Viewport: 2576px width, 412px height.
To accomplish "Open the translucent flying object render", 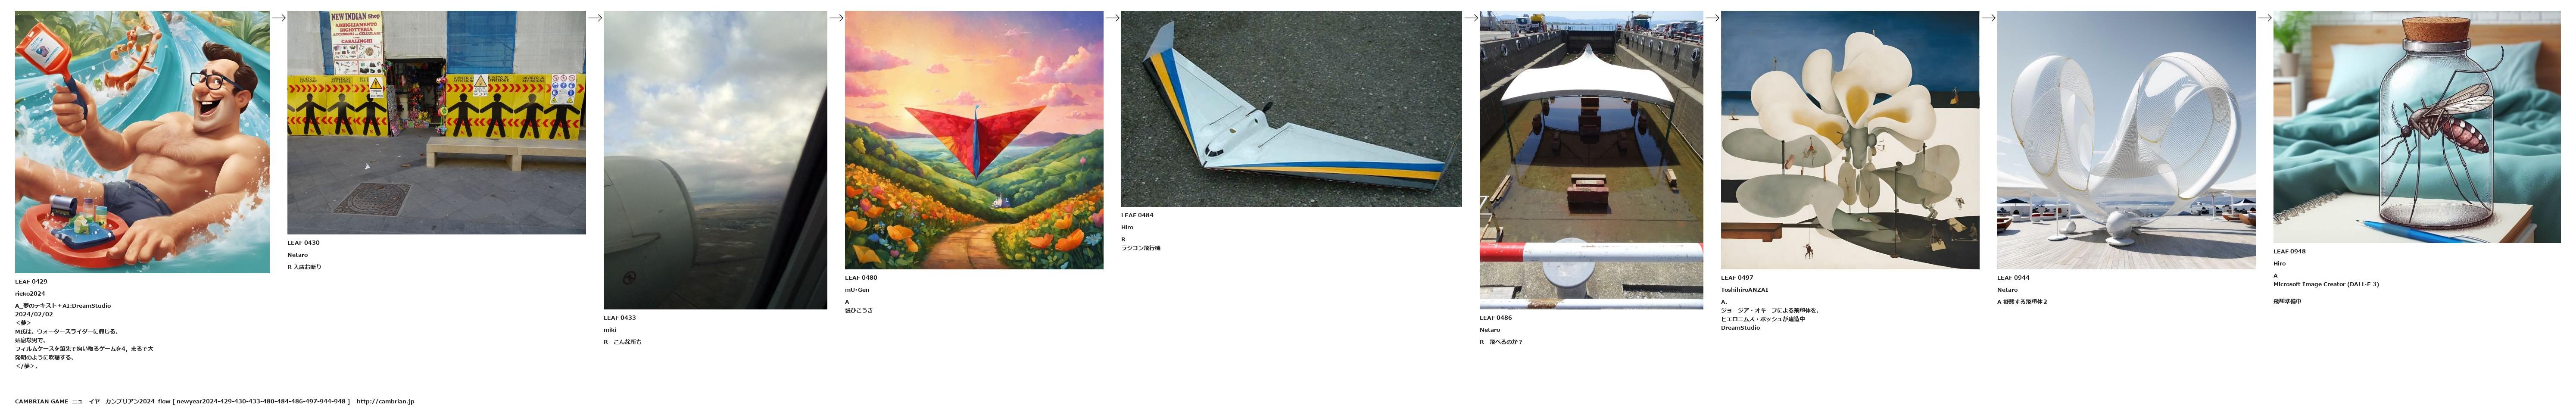I will coord(2126,140).
